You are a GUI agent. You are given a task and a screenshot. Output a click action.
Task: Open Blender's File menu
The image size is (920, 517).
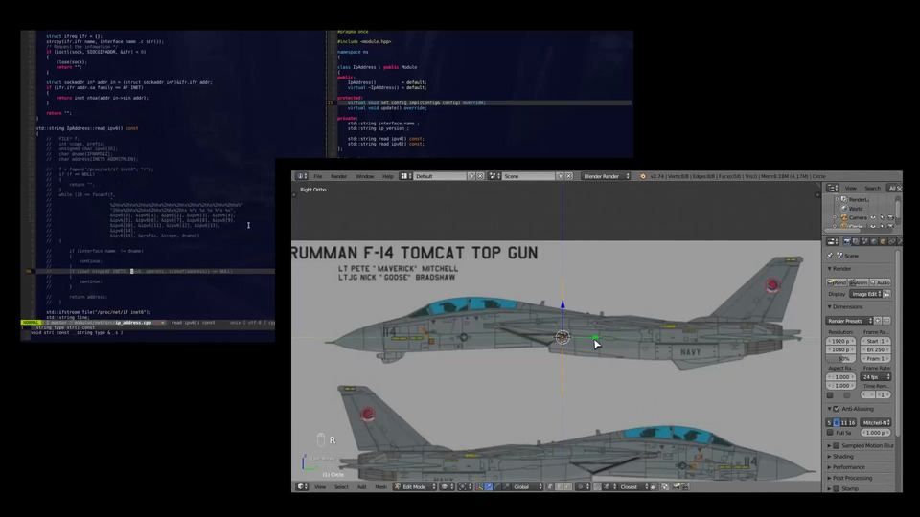[317, 176]
